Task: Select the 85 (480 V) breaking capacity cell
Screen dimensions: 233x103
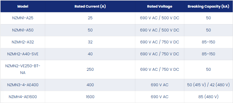Action: pyautogui.click(x=208, y=97)
